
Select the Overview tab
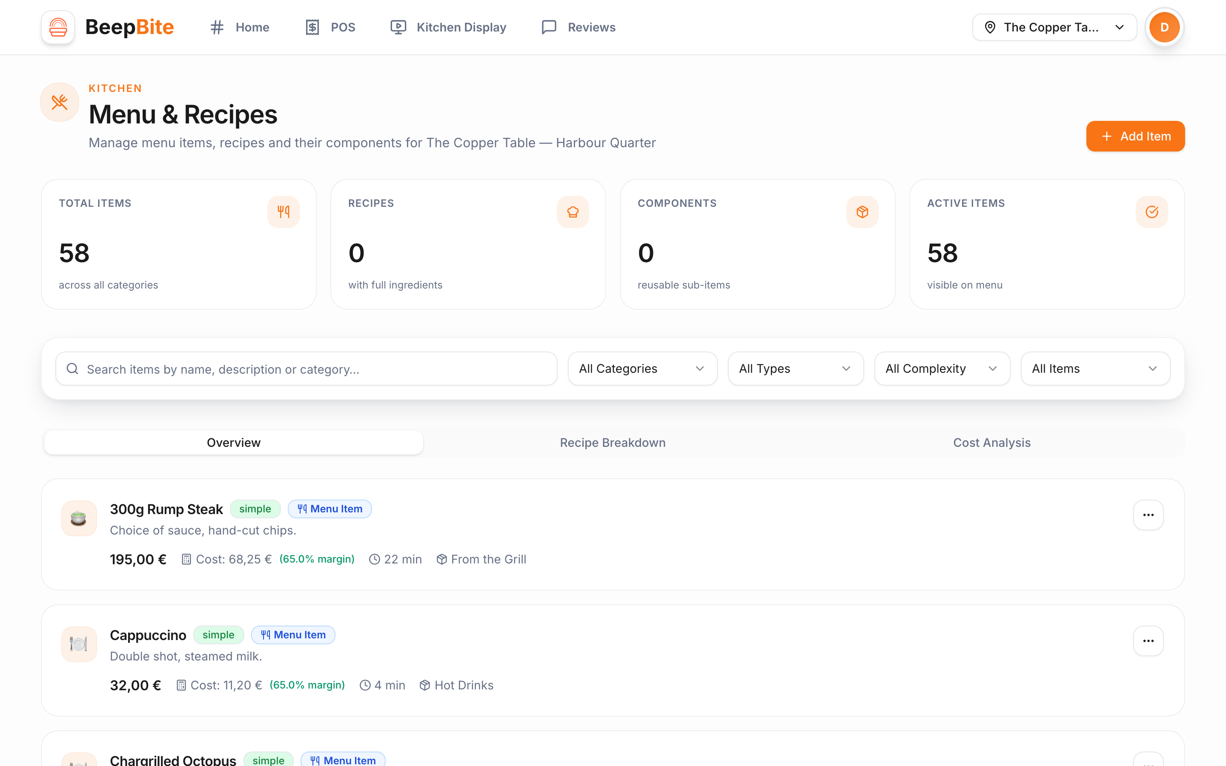tap(234, 443)
